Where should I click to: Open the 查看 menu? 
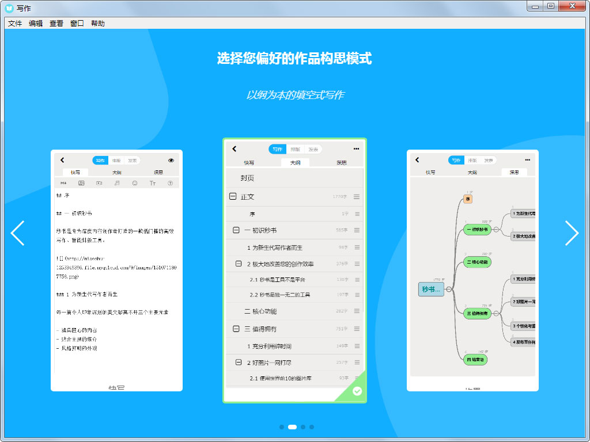[56, 23]
